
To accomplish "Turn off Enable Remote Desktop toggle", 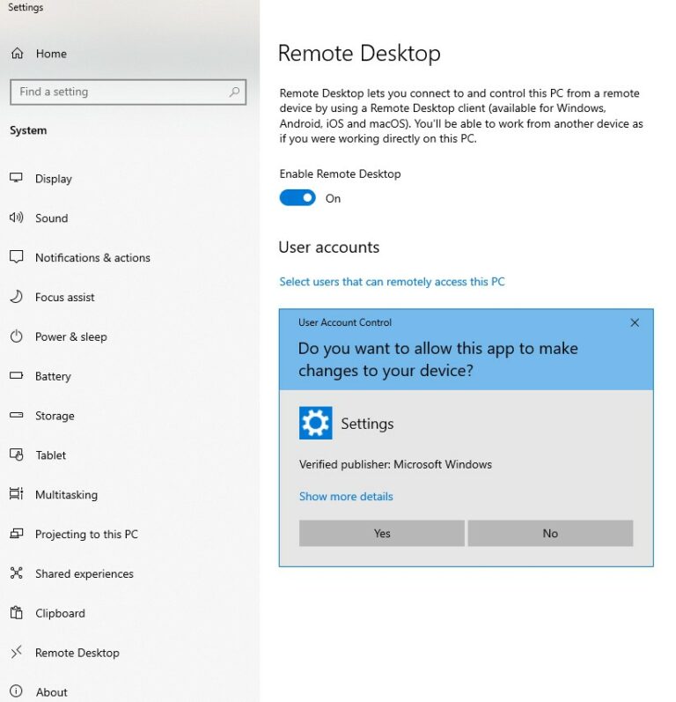I will click(x=298, y=198).
